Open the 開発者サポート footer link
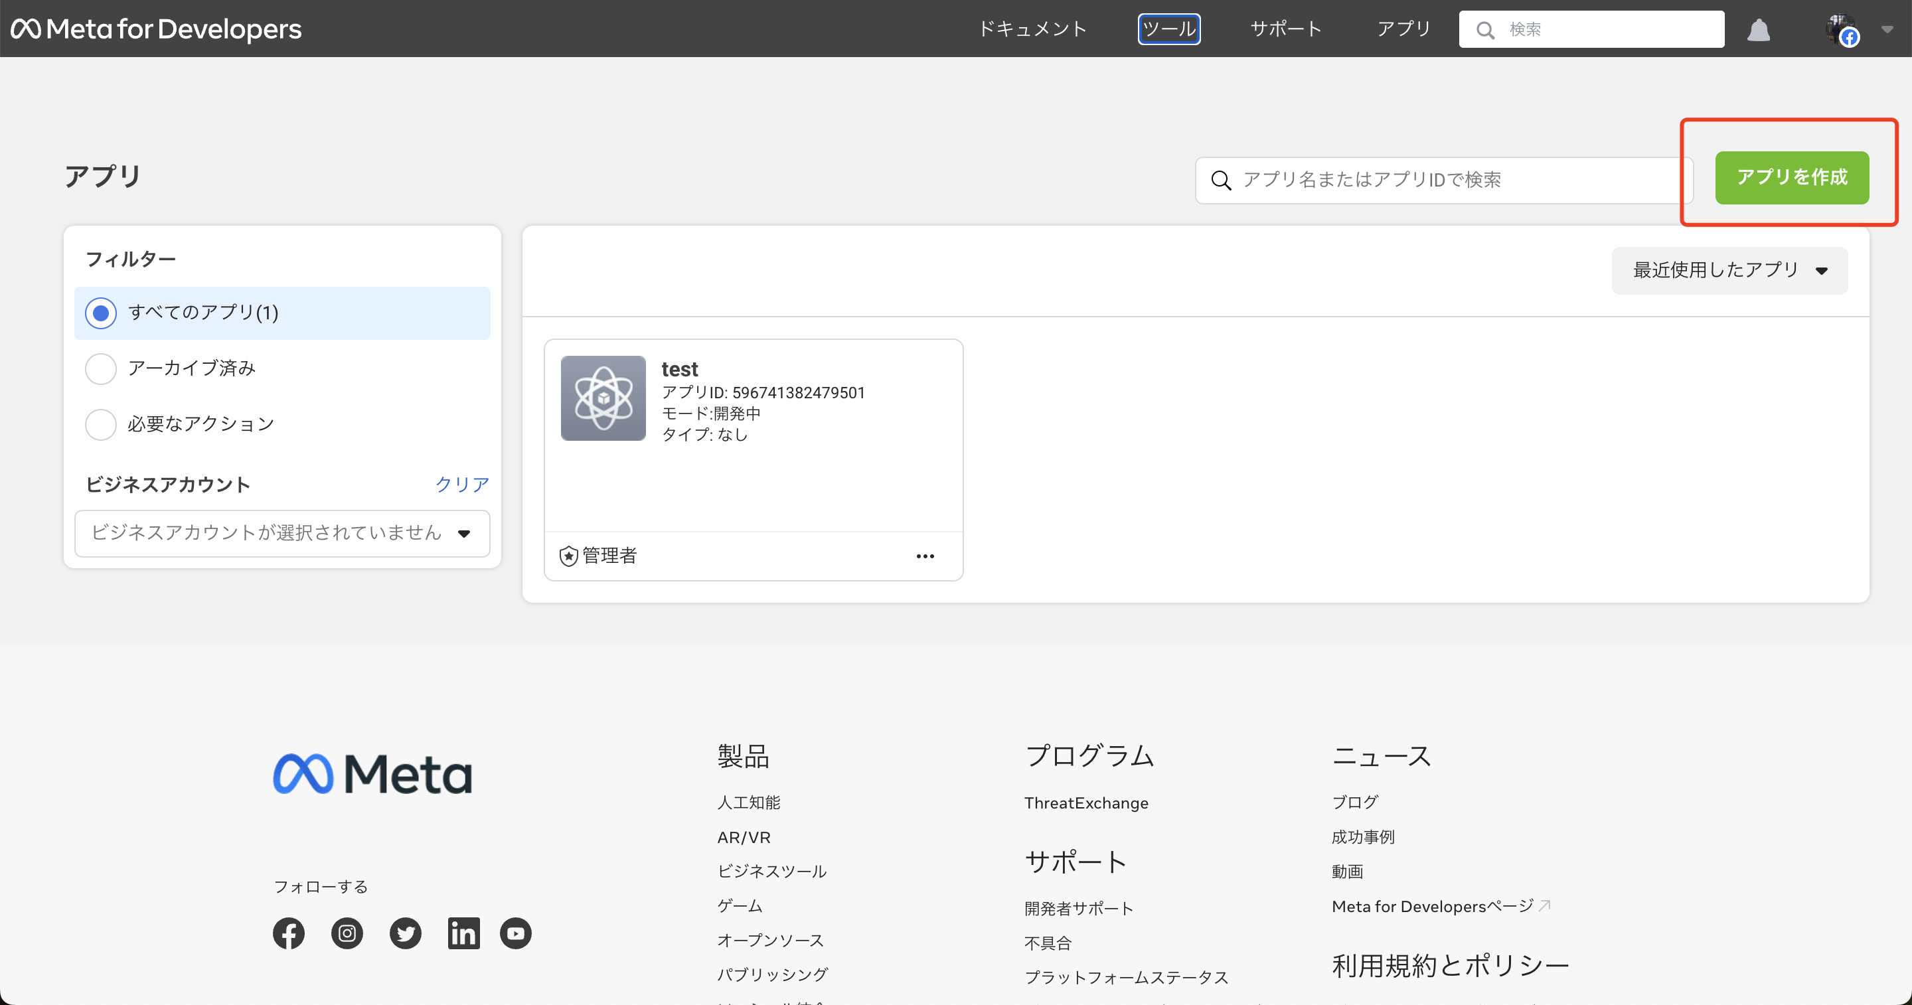 1078,909
